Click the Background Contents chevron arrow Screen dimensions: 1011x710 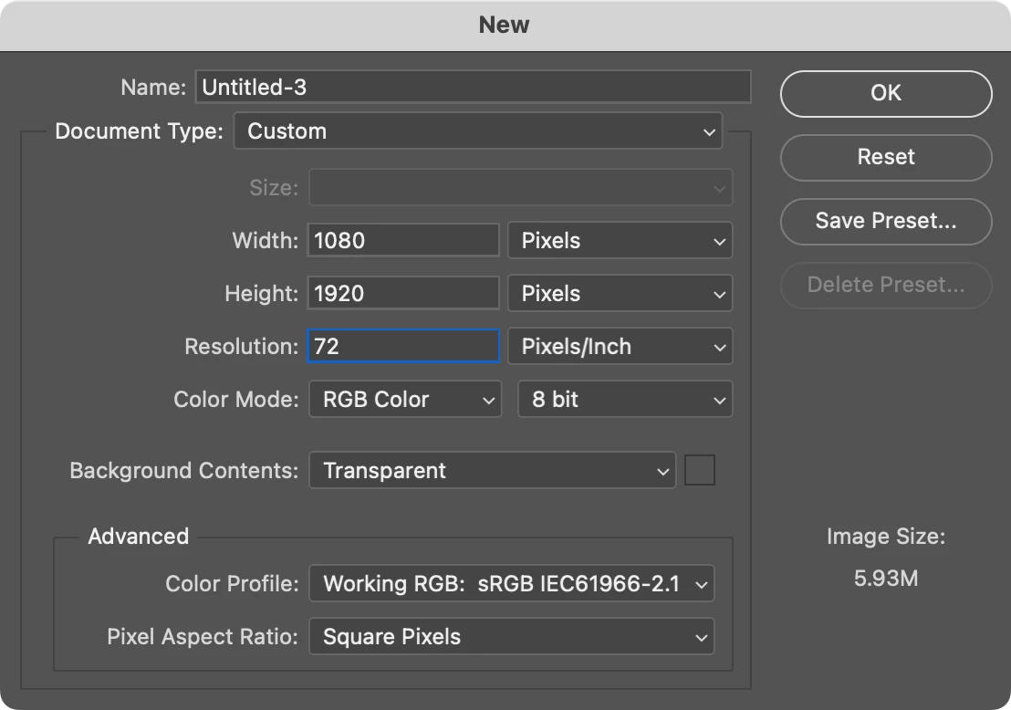click(662, 472)
